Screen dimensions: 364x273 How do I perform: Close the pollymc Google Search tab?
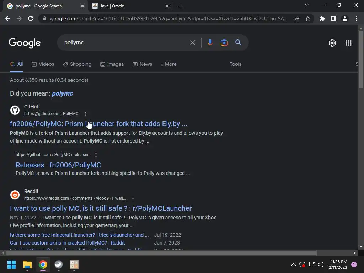pyautogui.click(x=82, y=6)
